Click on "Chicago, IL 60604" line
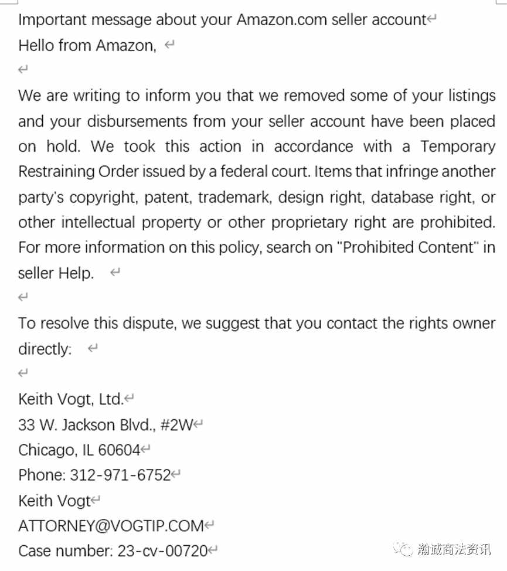The image size is (507, 571). pos(79,450)
